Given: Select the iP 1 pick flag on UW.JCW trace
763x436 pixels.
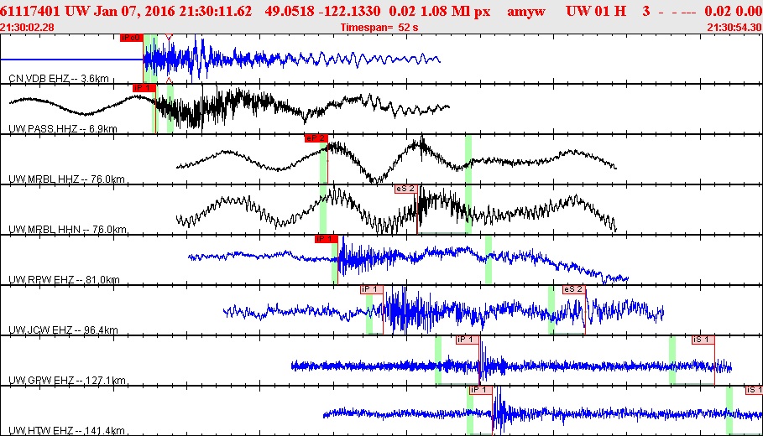Looking at the screenshot, I should click(371, 289).
